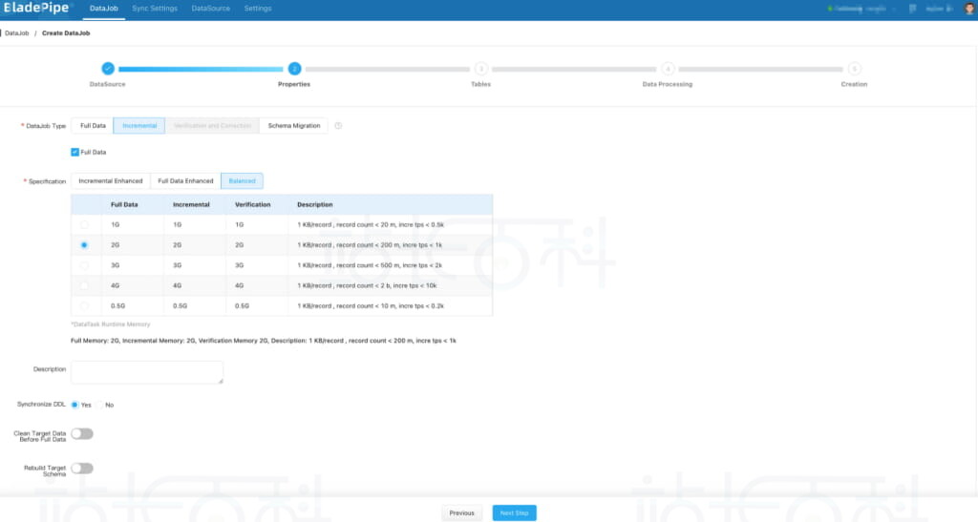Viewport: 978px width, 522px height.
Task: Click the Tables step 3 circle
Action: (480, 69)
